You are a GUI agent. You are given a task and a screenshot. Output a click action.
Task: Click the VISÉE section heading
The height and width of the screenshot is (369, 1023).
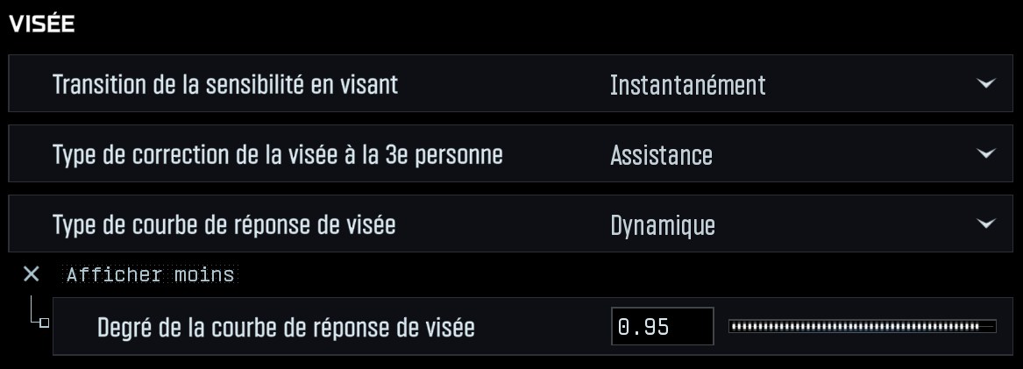tap(41, 25)
